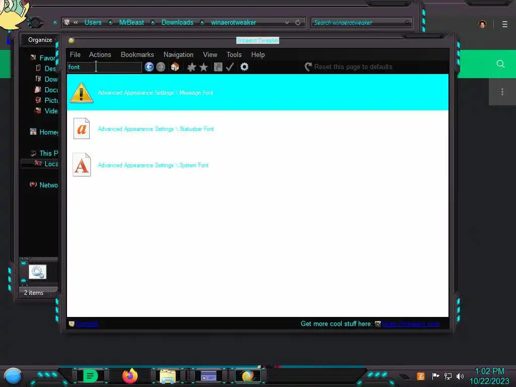Screen dimensions: 516x387
Task: Open settings via the gear icon
Action: pos(244,67)
